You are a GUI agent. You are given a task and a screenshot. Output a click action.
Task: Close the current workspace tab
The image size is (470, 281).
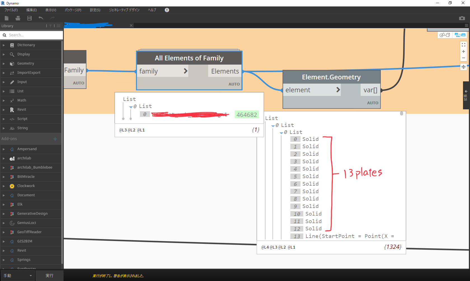coord(131,25)
